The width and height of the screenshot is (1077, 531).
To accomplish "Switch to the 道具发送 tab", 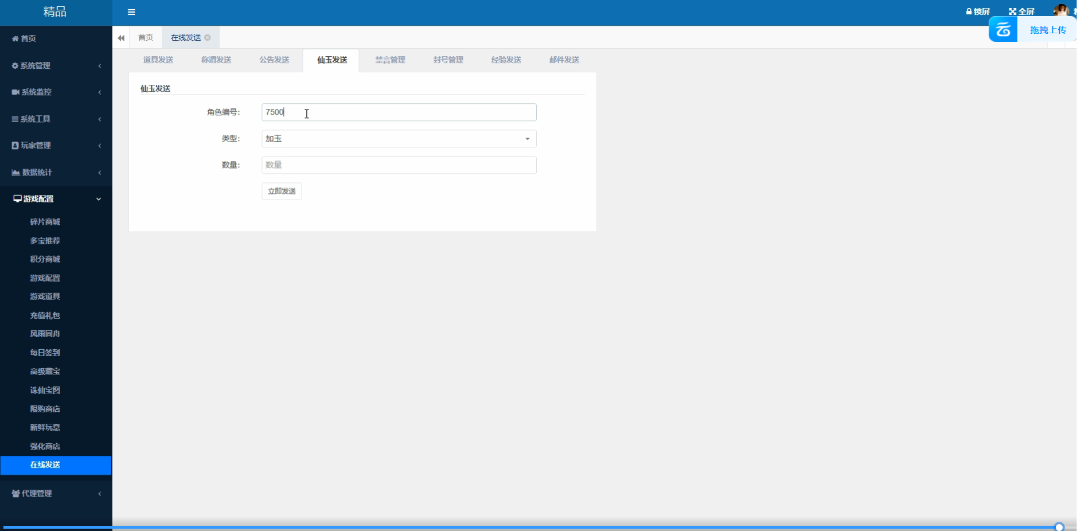I will point(158,60).
